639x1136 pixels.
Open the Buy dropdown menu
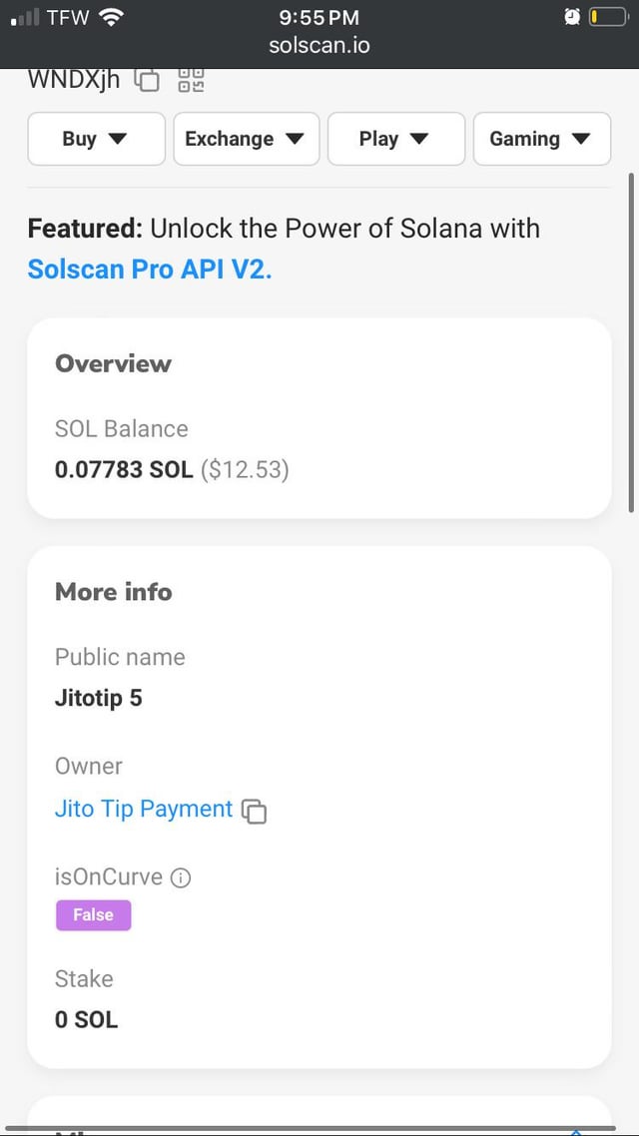pyautogui.click(x=96, y=139)
